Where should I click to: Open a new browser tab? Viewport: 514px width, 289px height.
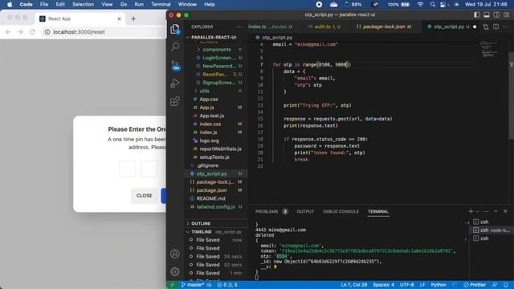[133, 19]
